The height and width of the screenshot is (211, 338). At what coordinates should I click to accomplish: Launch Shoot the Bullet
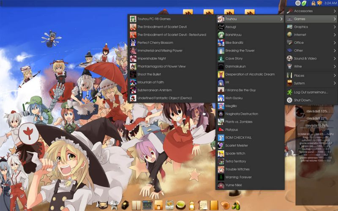tap(172, 74)
